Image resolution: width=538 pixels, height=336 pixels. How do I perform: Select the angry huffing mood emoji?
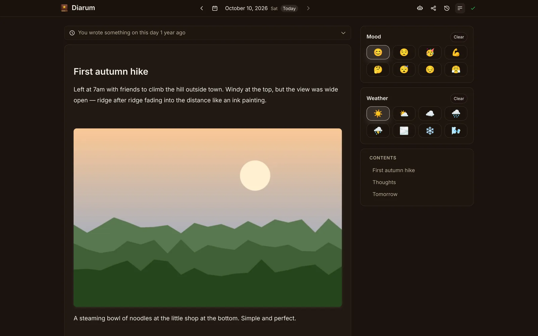coord(456,70)
